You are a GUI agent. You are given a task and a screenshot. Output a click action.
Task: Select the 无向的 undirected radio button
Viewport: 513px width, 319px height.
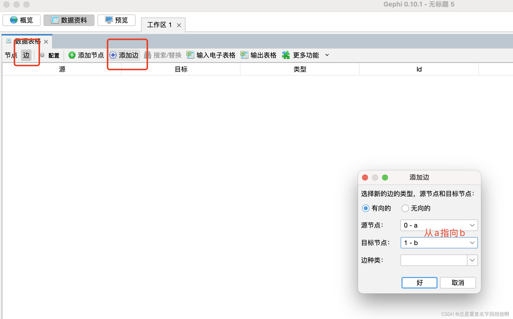click(x=405, y=208)
